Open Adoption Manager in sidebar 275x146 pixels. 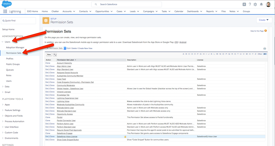click(x=15, y=48)
